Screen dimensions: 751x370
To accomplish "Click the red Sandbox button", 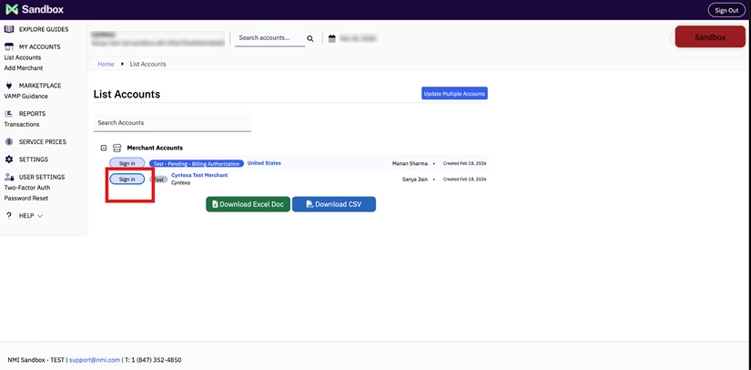I will pyautogui.click(x=710, y=36).
